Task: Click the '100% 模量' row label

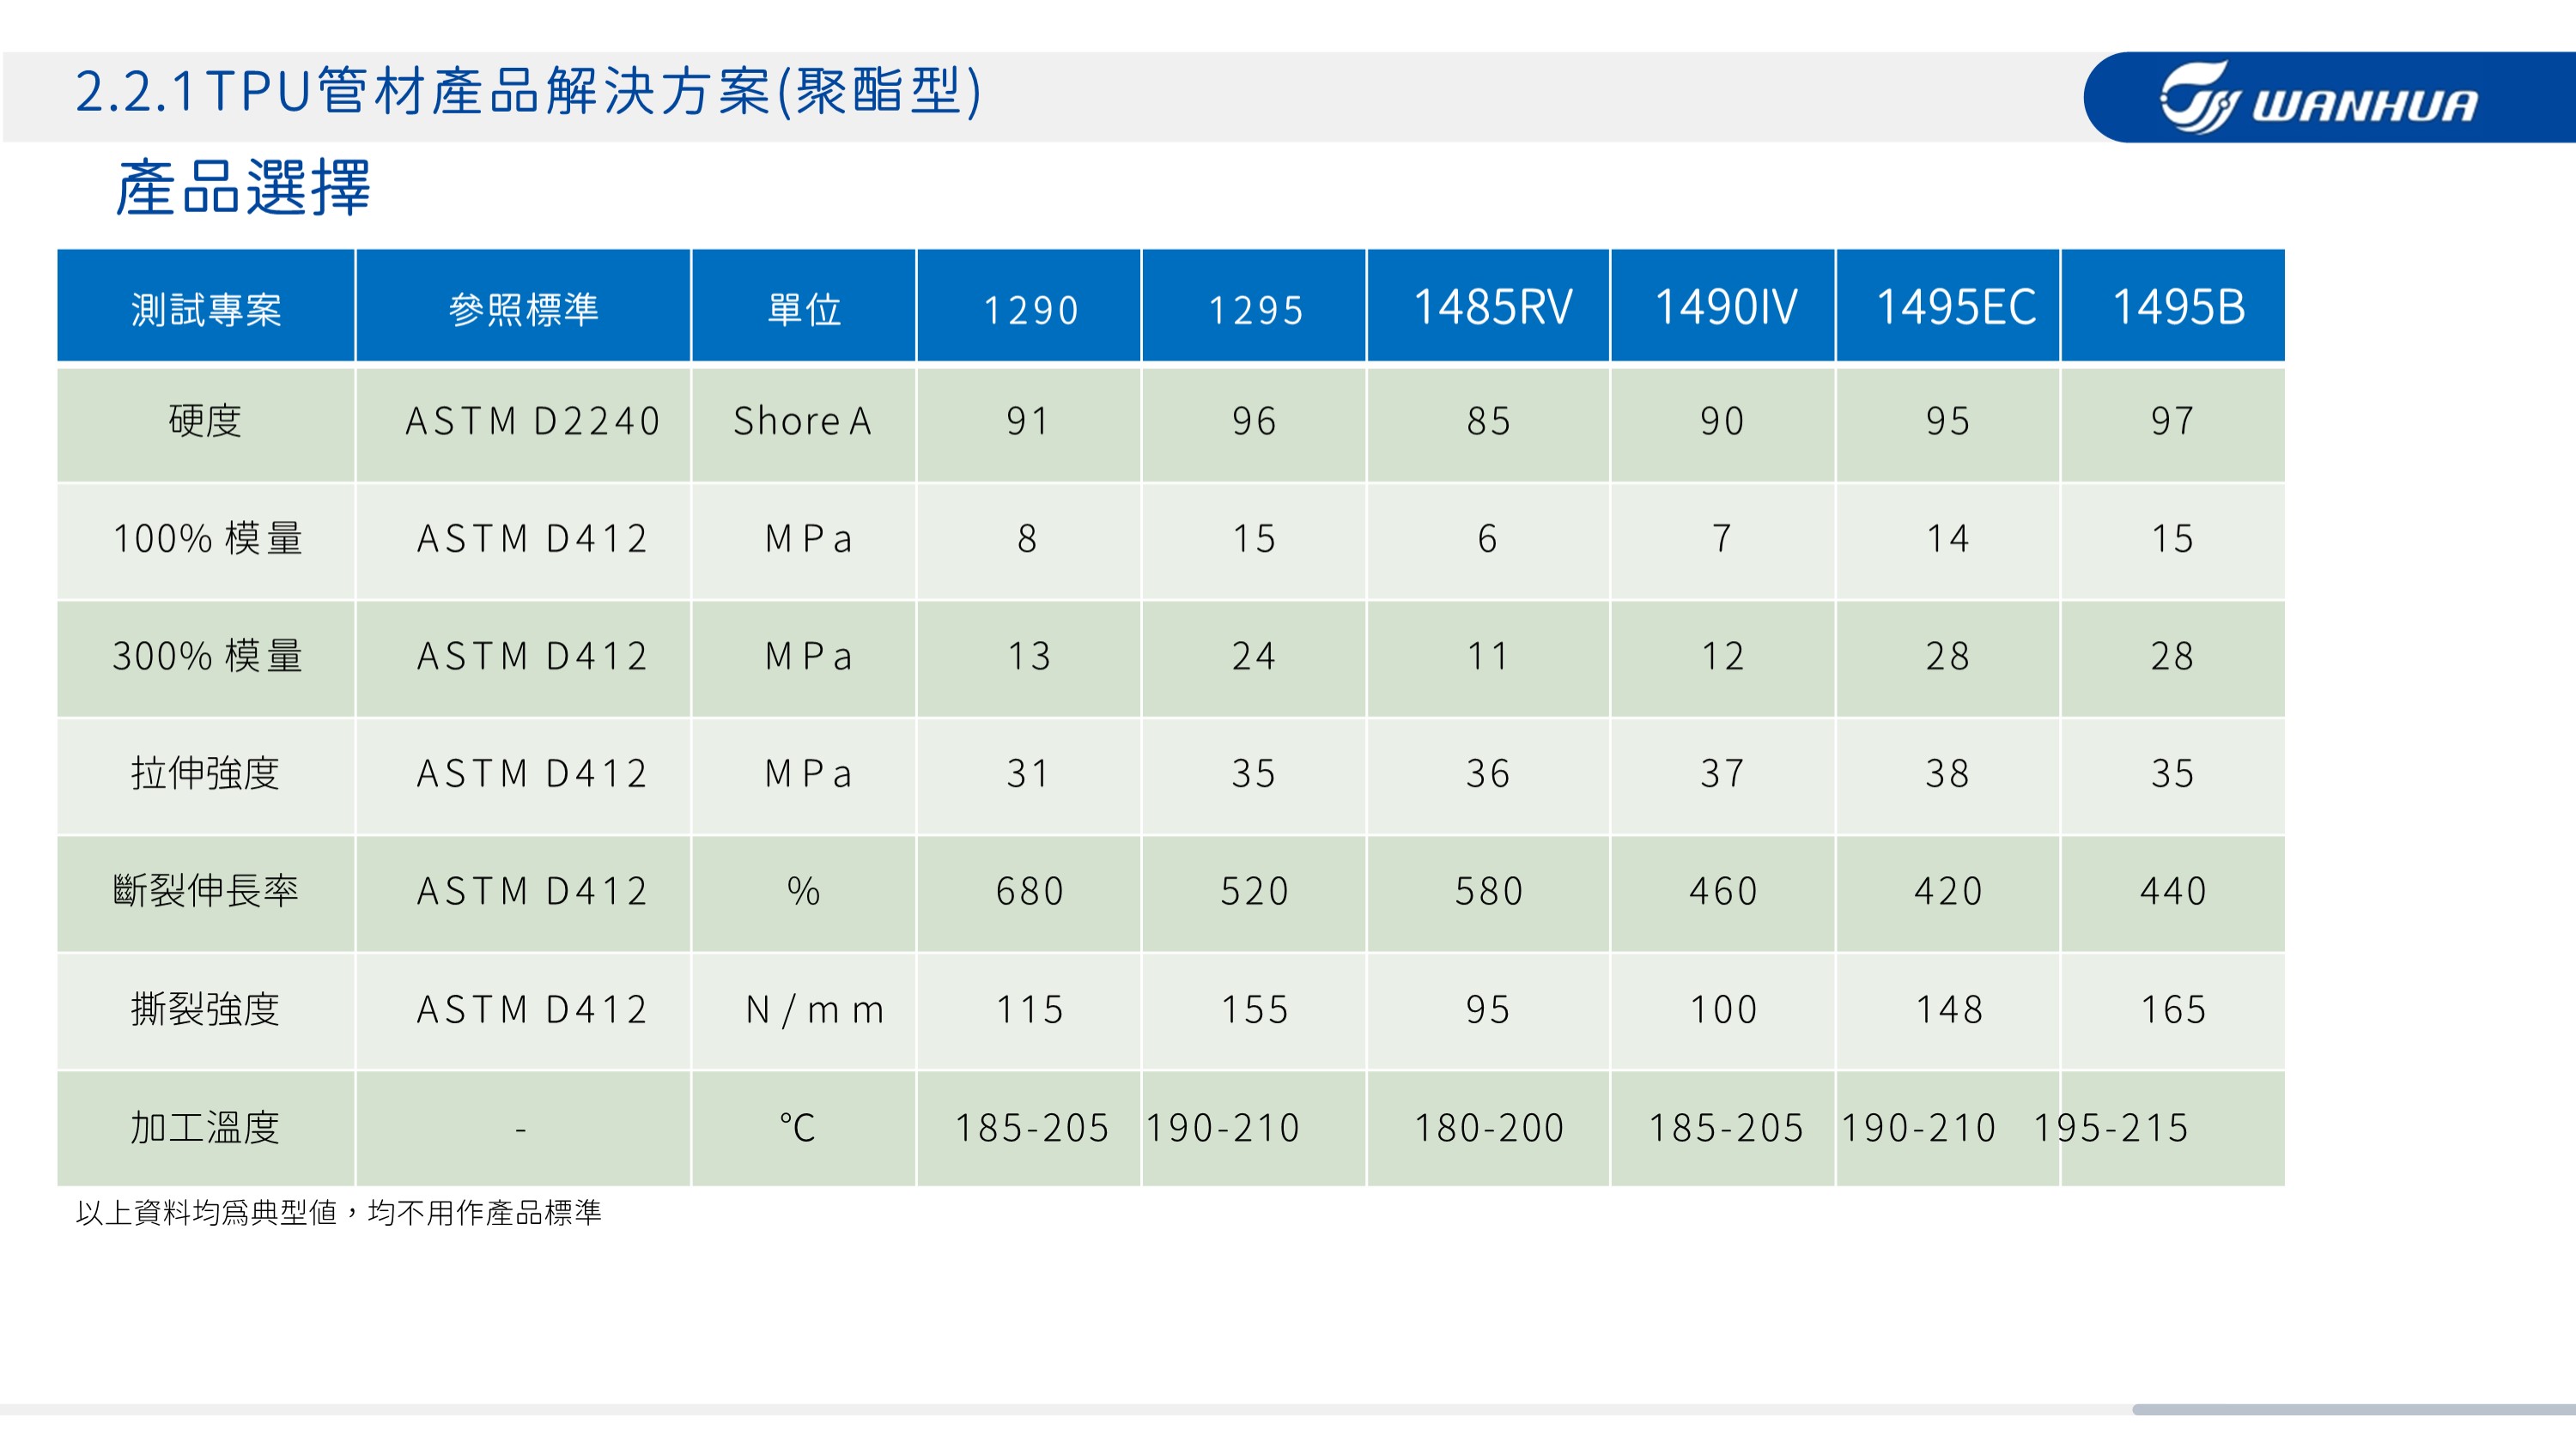Action: pyautogui.click(x=207, y=539)
